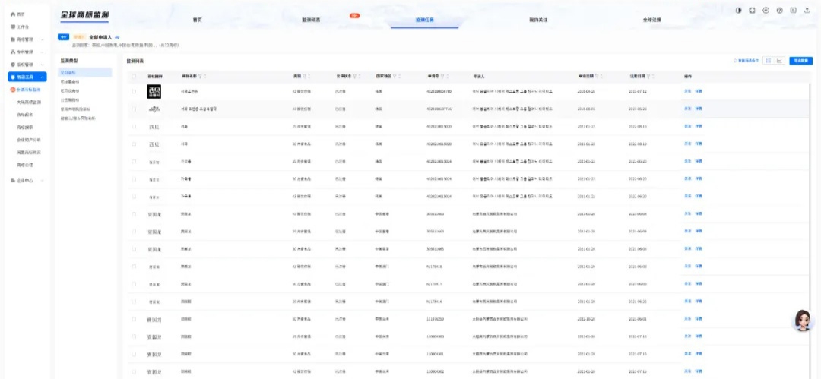
Task: Select the first trademark logo thumbnail
Action: [x=154, y=91]
